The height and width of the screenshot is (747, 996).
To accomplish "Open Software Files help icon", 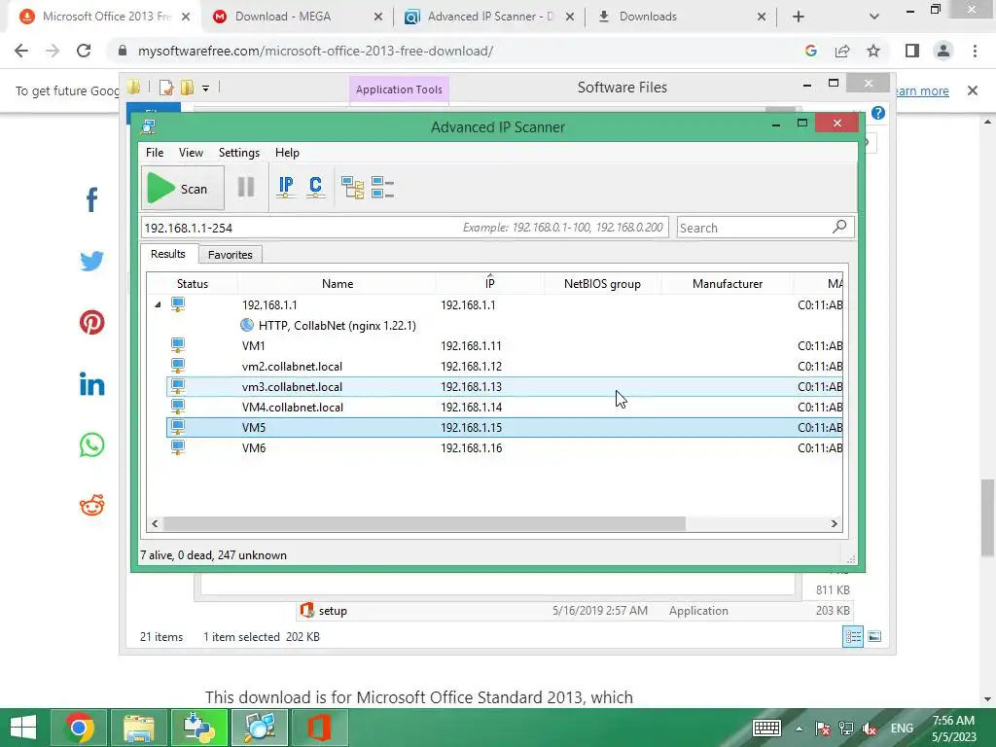I will [x=878, y=113].
